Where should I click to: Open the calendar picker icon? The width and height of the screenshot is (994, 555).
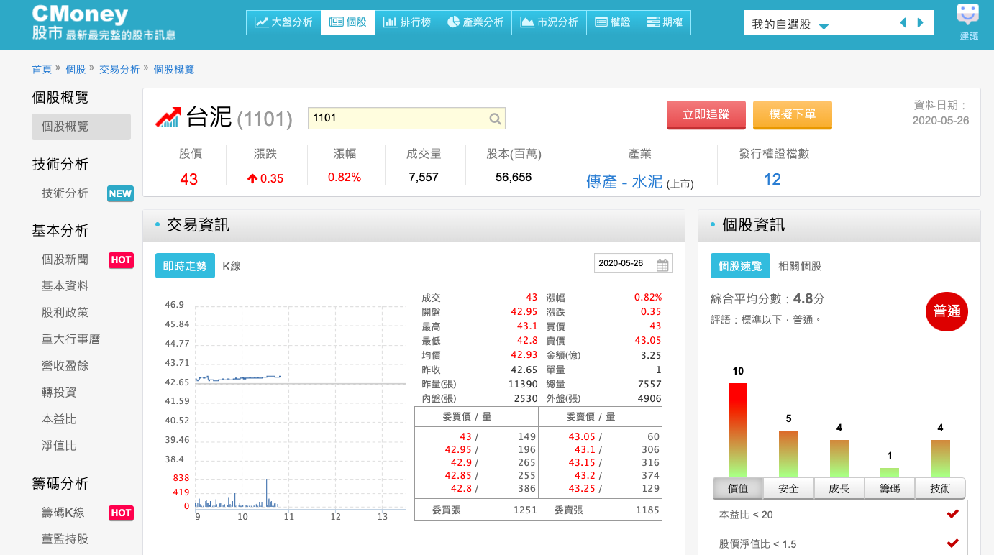[663, 264]
